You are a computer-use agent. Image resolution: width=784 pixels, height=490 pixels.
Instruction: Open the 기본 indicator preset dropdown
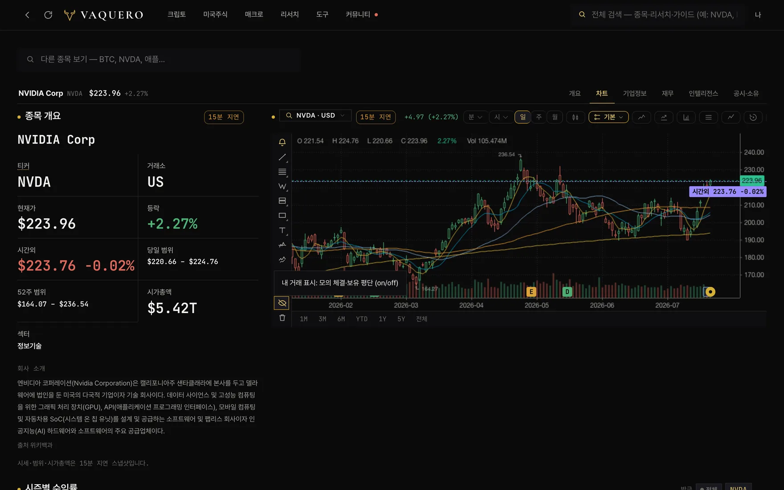point(608,117)
